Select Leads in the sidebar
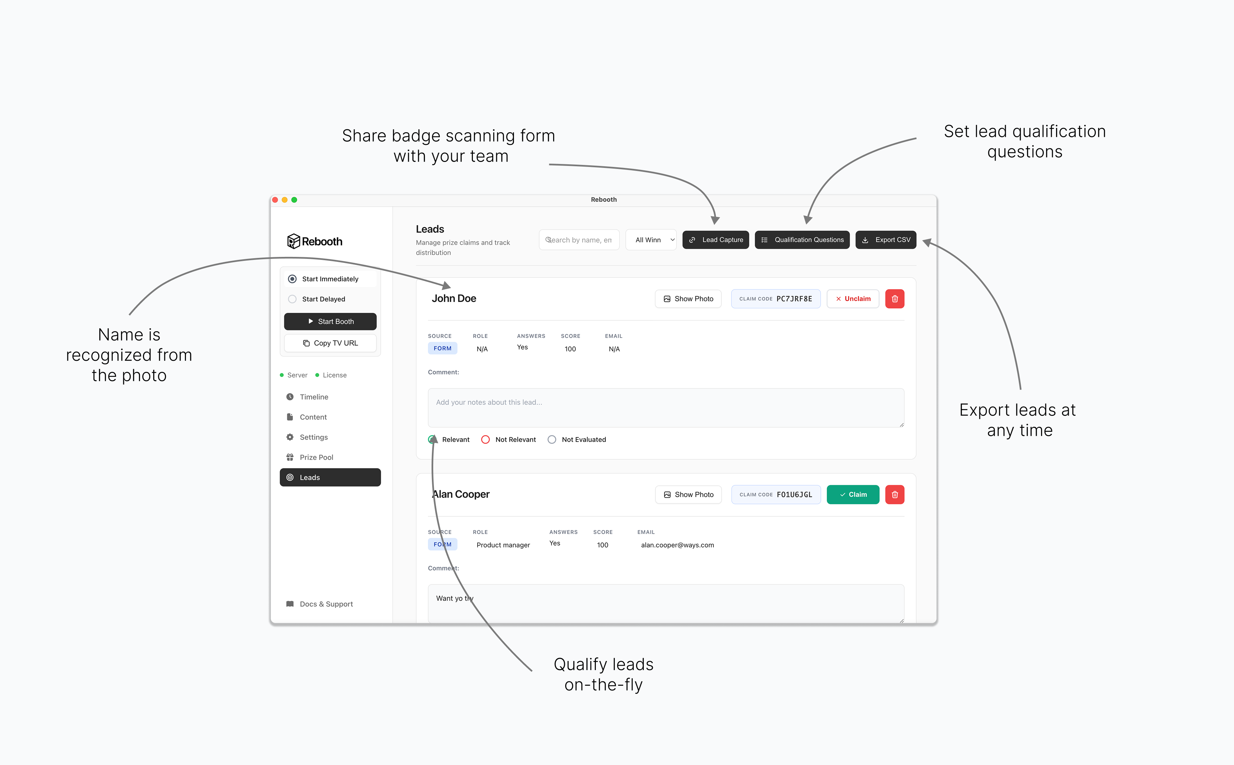Viewport: 1234px width, 765px height. (330, 477)
